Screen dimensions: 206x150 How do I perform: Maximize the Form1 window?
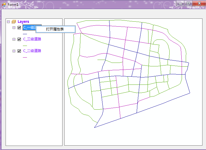[188, 3]
